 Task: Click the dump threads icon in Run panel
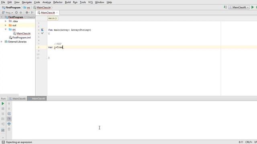pyautogui.click(x=3, y=119)
